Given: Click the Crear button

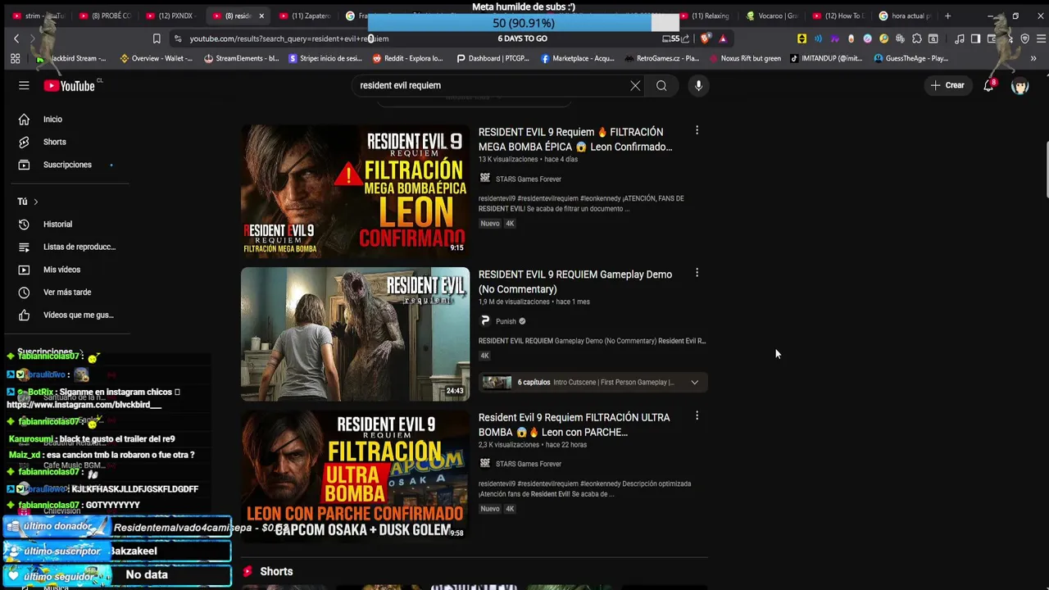Looking at the screenshot, I should [947, 85].
